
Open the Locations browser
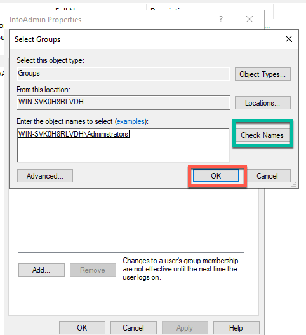(x=263, y=103)
